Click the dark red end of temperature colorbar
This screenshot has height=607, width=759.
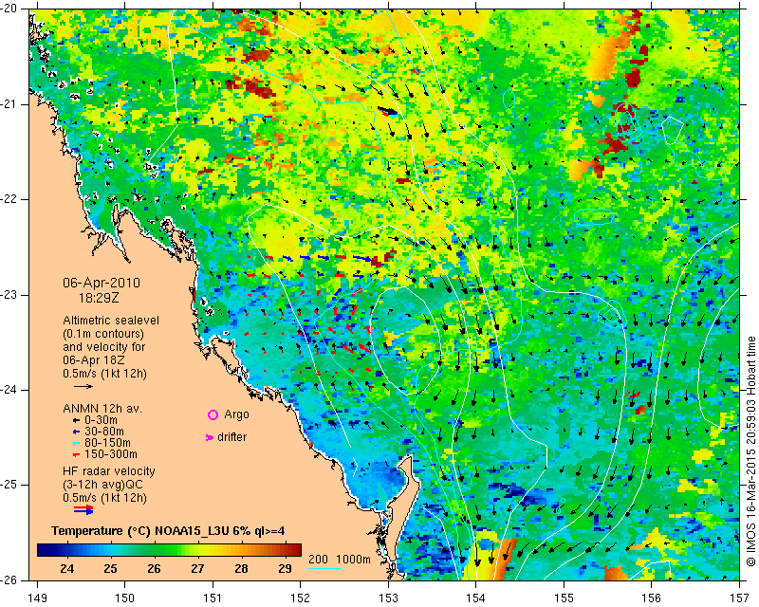296,550
